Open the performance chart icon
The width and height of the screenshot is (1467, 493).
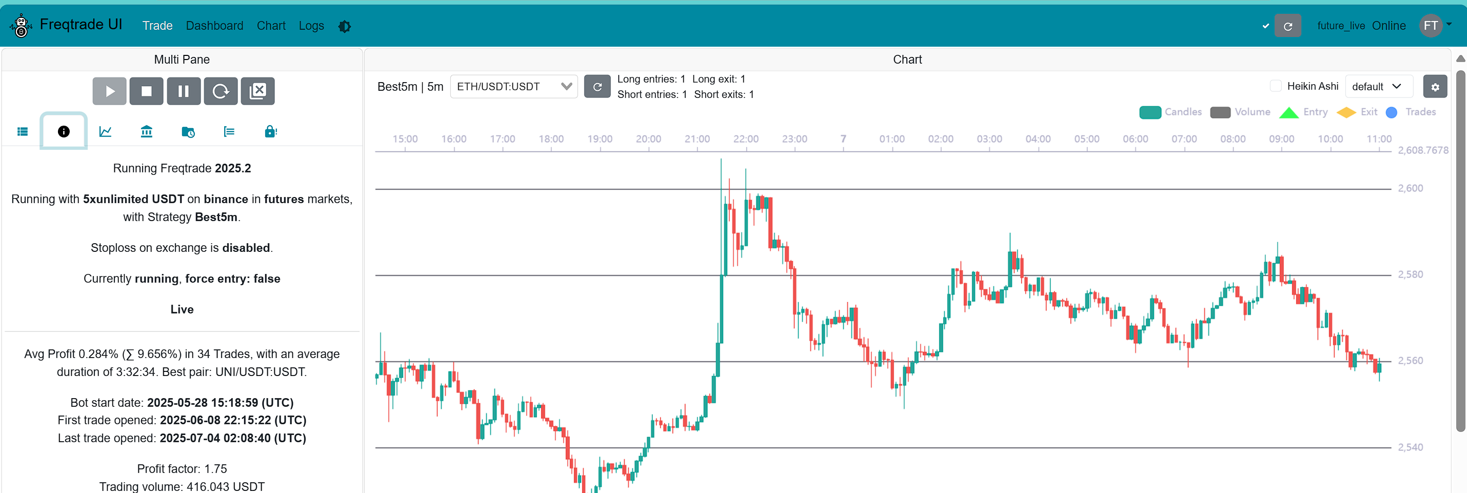(x=105, y=131)
